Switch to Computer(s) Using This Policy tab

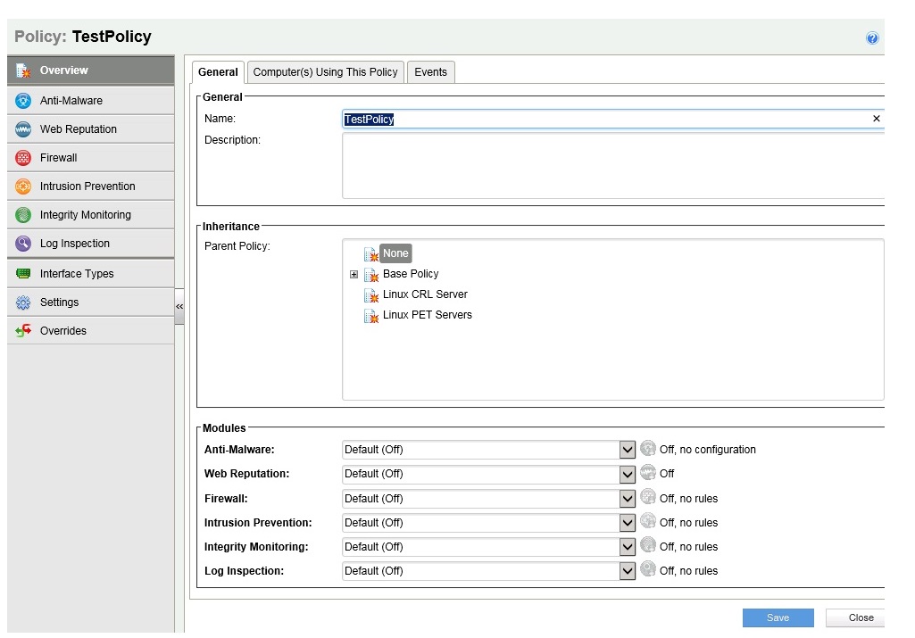[325, 72]
